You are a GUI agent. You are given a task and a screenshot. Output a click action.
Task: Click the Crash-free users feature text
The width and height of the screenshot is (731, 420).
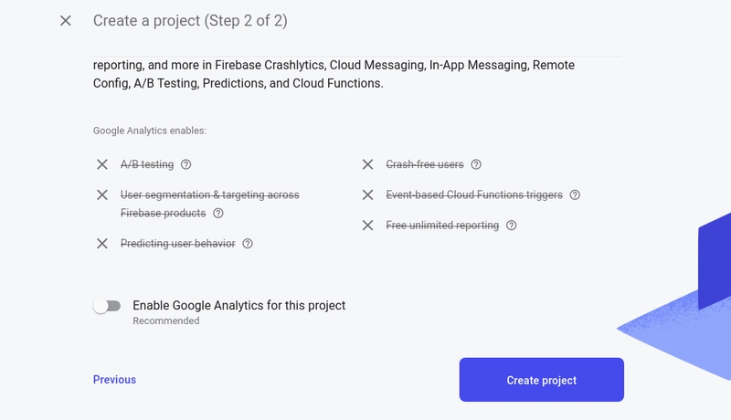(425, 164)
